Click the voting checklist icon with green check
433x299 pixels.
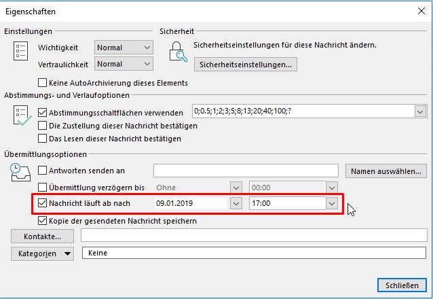click(22, 116)
